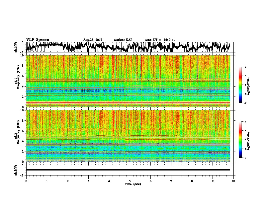
Task: Click the "Time (min)" x-axis label
Action: click(x=133, y=184)
